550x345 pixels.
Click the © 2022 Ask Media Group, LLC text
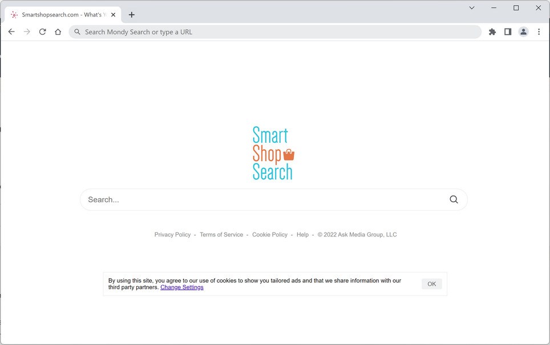point(357,235)
